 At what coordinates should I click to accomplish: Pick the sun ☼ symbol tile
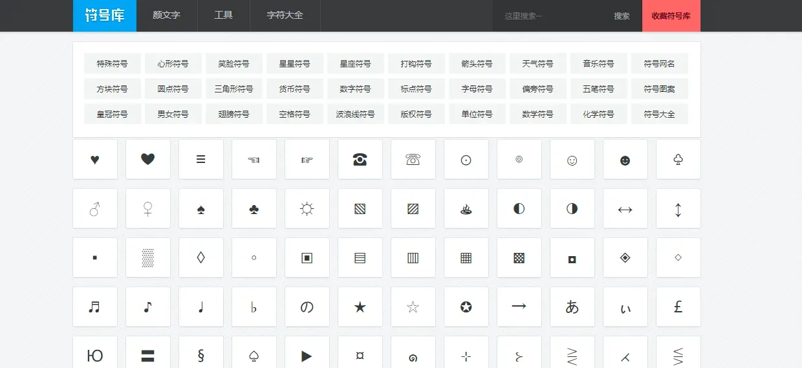coord(307,208)
